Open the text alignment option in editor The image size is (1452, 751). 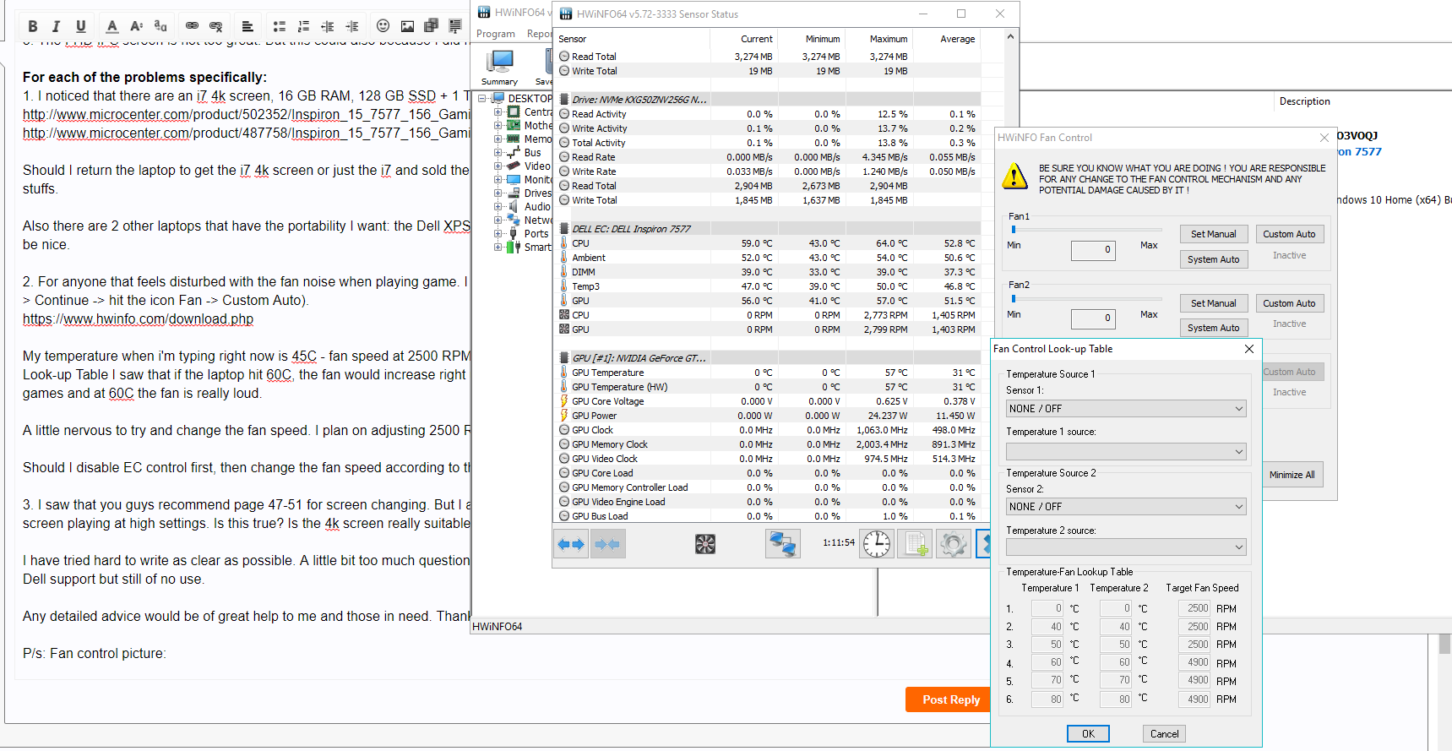[247, 26]
